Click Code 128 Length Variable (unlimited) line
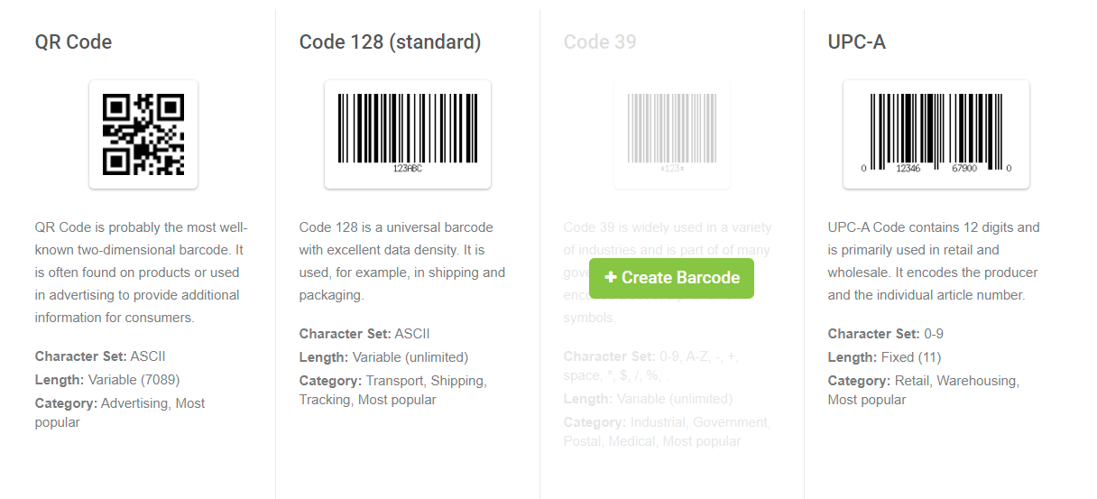1097x499 pixels. point(384,357)
